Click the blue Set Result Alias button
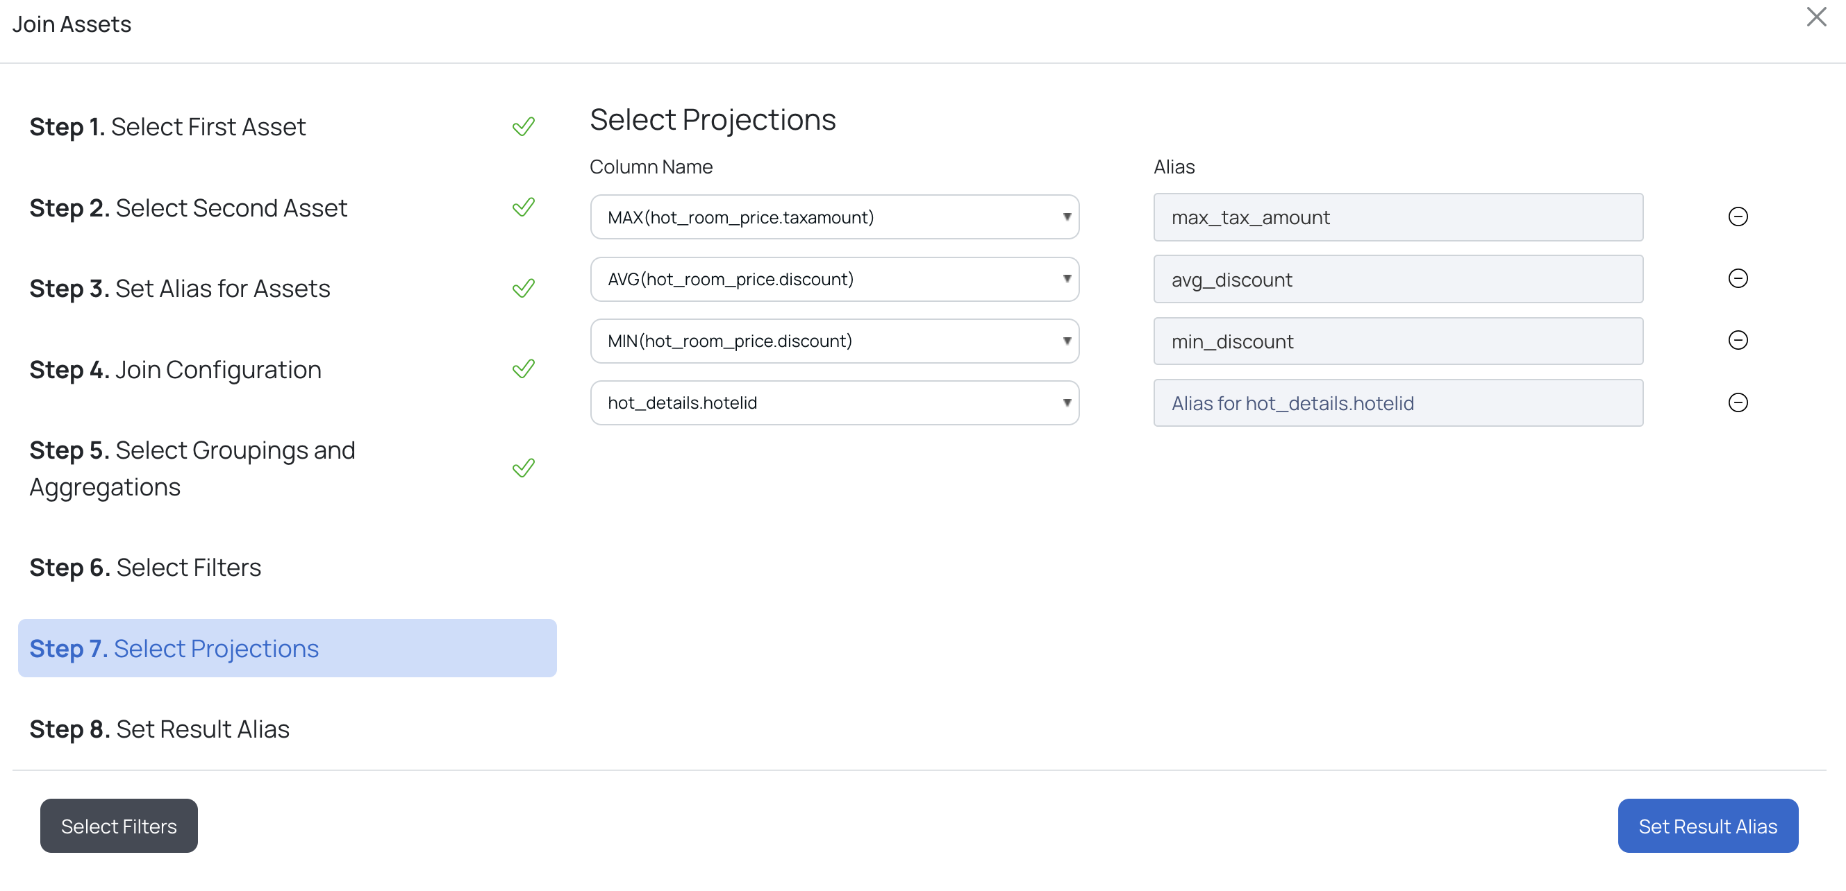This screenshot has height=891, width=1846. tap(1708, 826)
